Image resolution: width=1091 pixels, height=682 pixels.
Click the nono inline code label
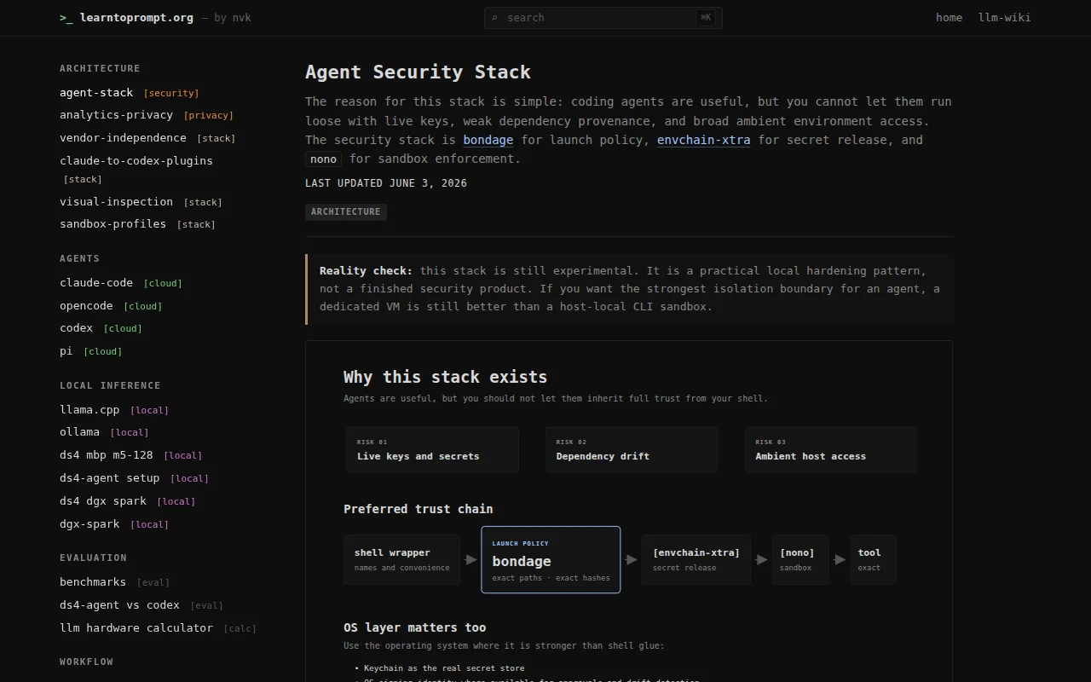pyautogui.click(x=324, y=159)
